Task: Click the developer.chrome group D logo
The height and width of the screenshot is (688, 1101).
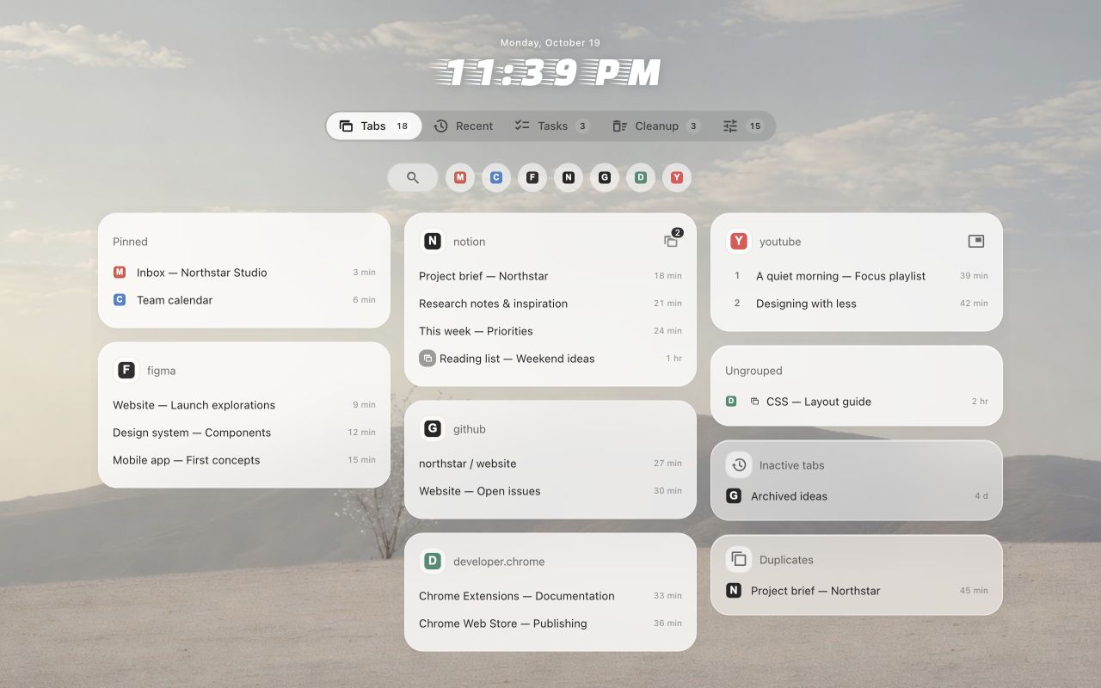Action: point(433,562)
